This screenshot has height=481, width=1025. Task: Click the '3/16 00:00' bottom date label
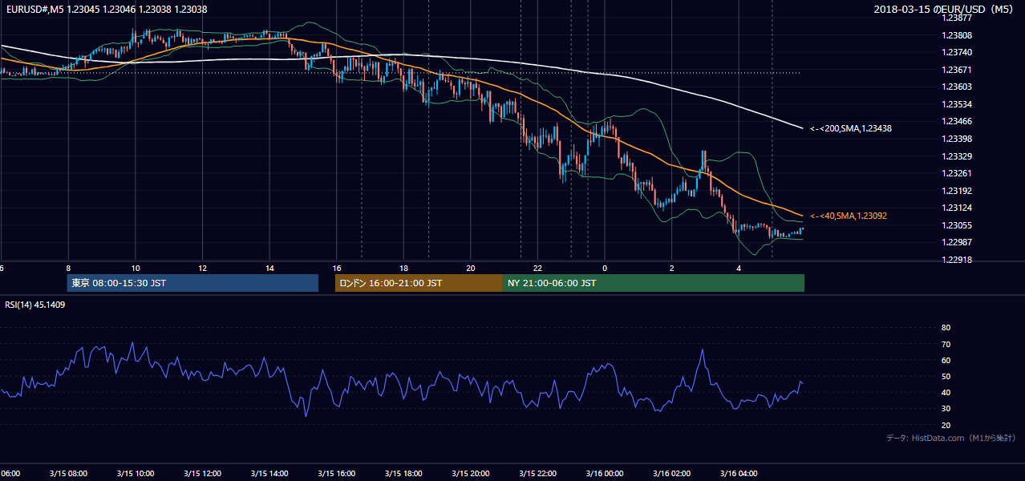coord(604,473)
